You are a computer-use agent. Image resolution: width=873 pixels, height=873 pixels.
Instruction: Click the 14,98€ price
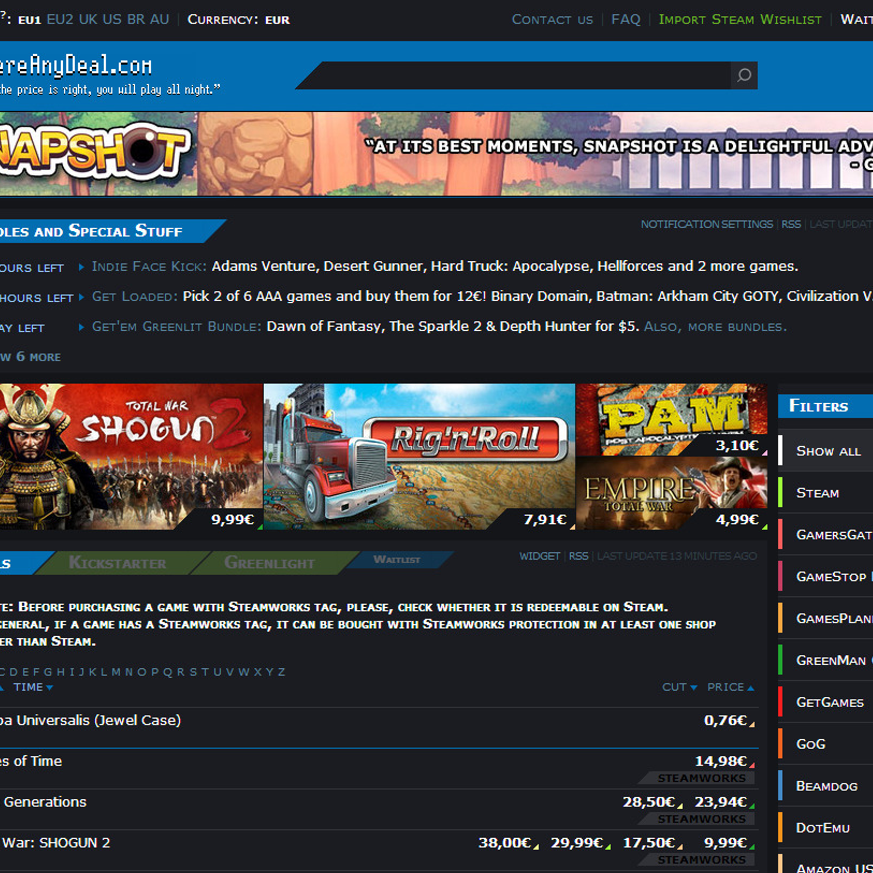pos(721,761)
